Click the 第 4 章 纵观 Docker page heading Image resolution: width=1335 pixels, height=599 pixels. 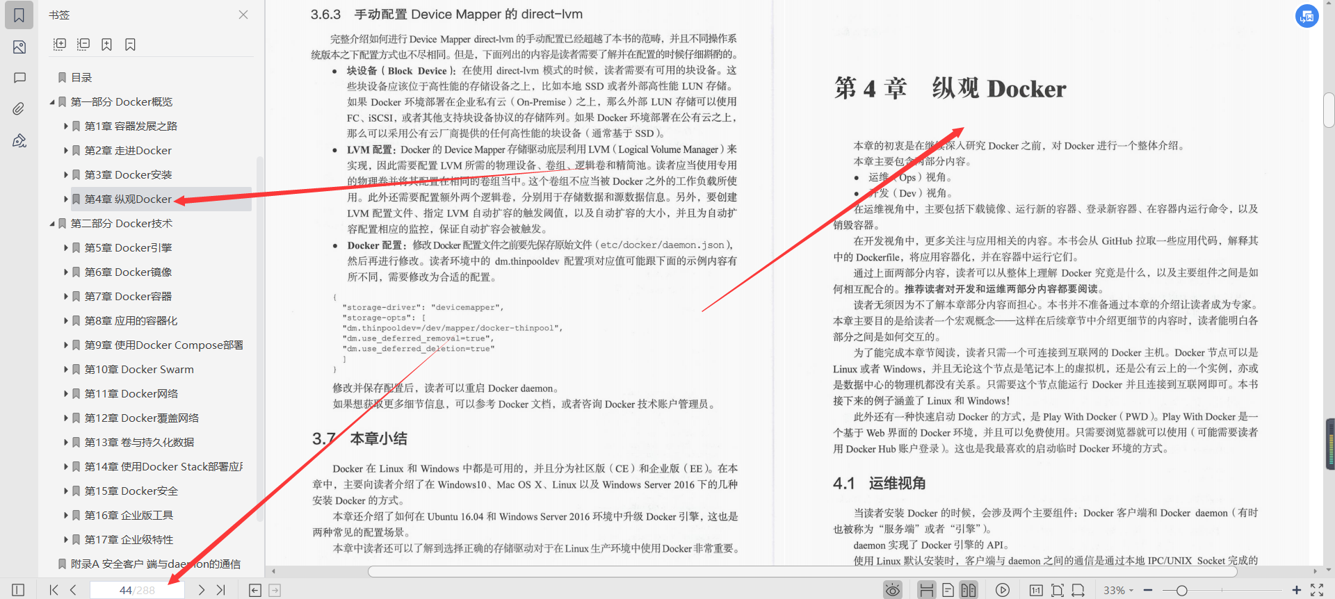(950, 89)
